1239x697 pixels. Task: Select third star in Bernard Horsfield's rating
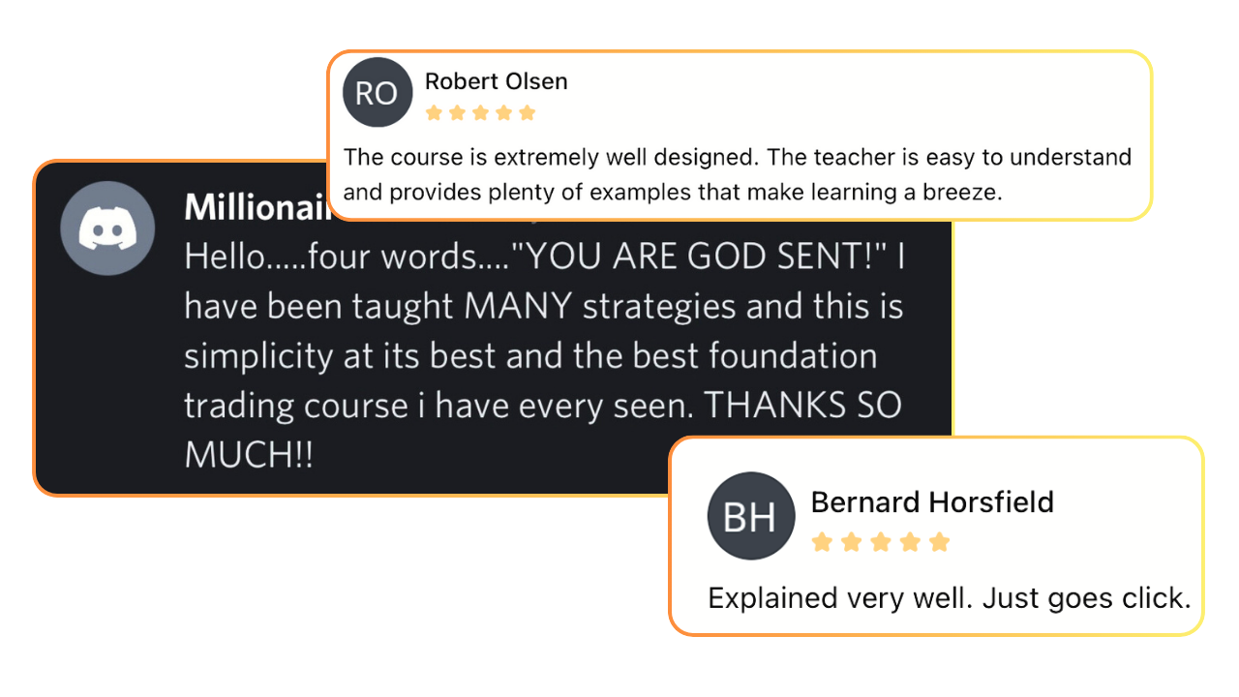coord(881,542)
